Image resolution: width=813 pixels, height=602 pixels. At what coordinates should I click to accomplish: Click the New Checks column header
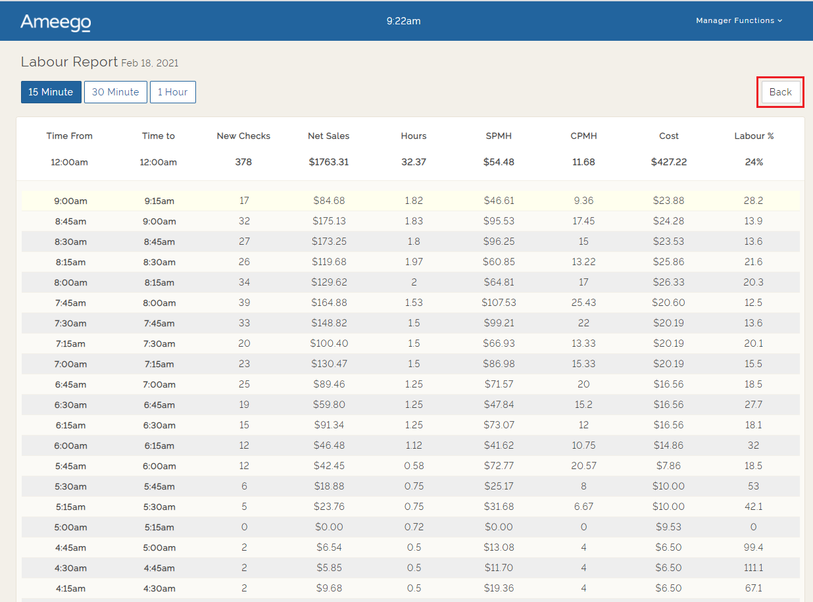(243, 136)
